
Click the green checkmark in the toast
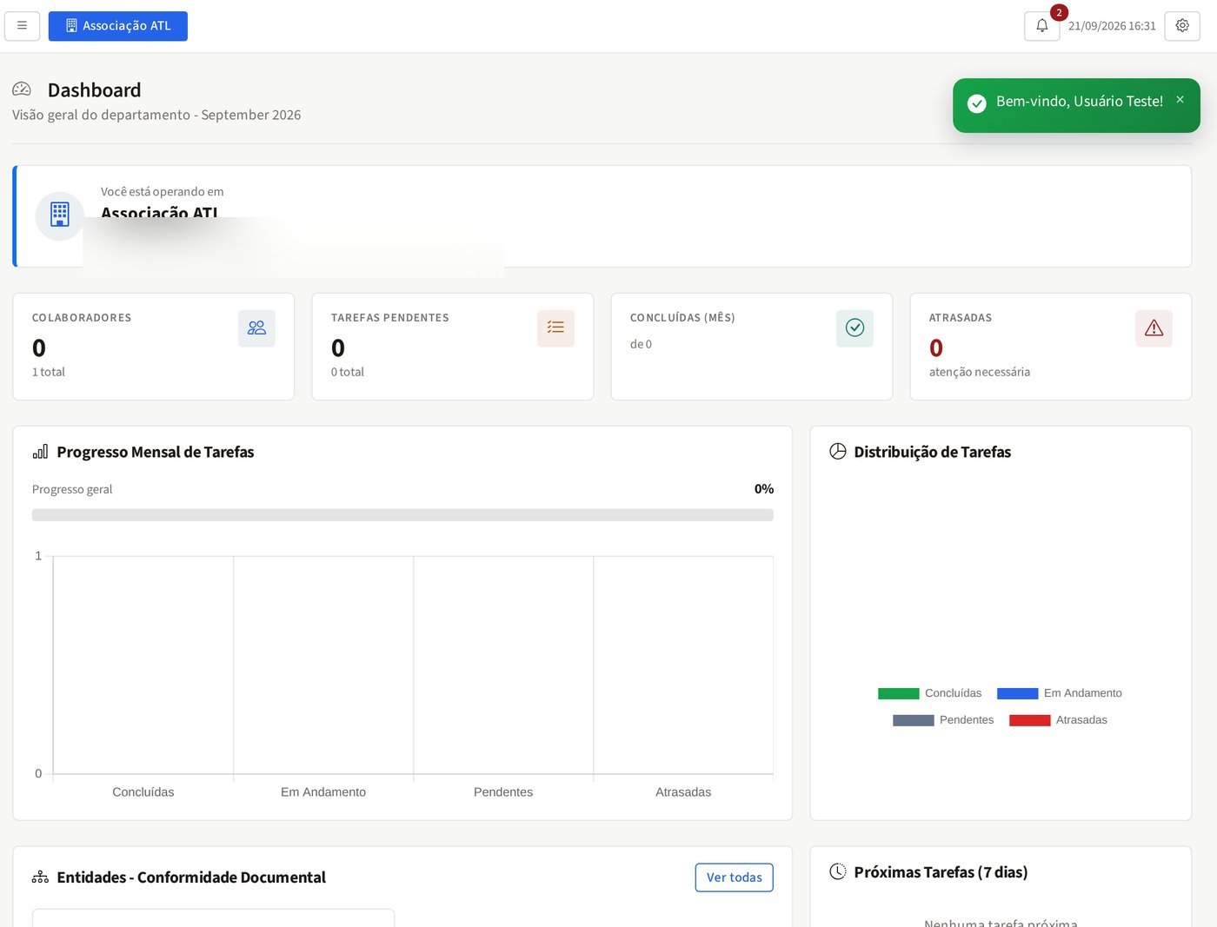(977, 103)
